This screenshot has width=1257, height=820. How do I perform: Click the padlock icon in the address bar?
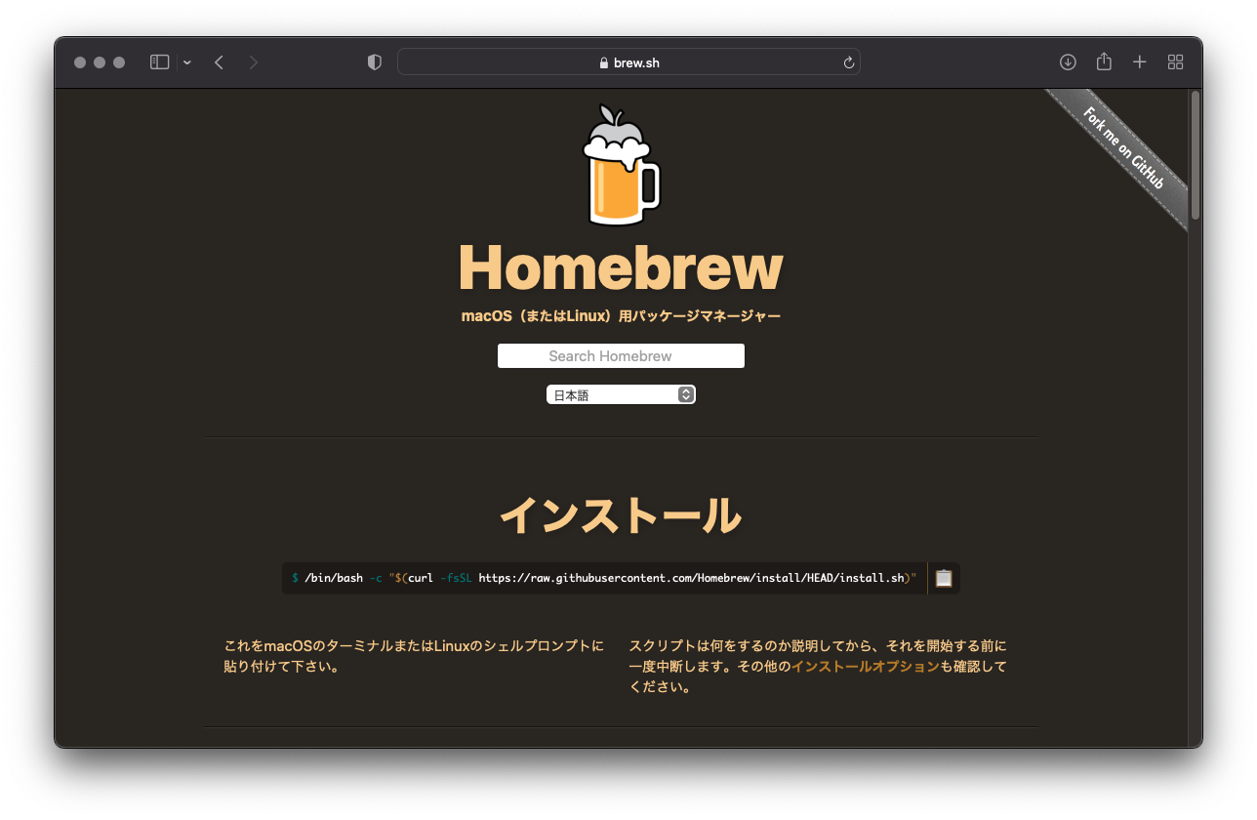(x=605, y=61)
